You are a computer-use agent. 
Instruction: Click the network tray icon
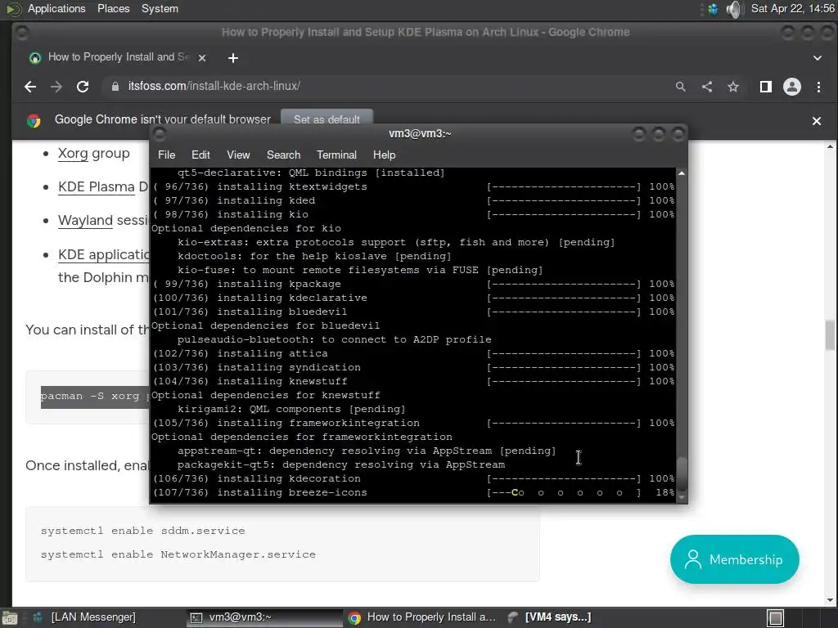click(713, 9)
